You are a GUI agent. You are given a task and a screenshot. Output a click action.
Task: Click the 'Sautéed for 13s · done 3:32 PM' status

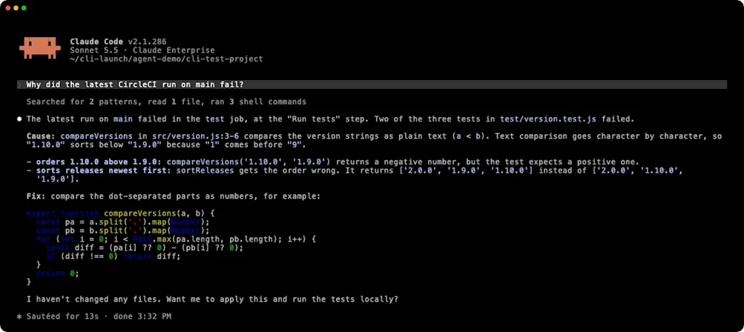click(99, 316)
